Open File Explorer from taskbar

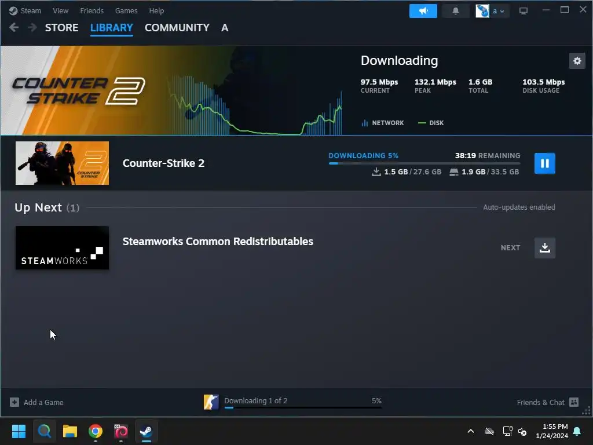(x=70, y=431)
